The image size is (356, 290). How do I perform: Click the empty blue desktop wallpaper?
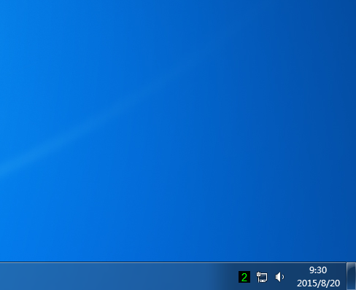[x=170, y=122]
